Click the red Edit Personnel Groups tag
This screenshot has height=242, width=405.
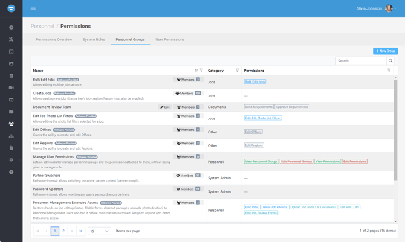point(297,162)
